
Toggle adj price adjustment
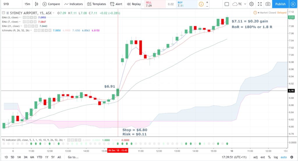point(256,157)
